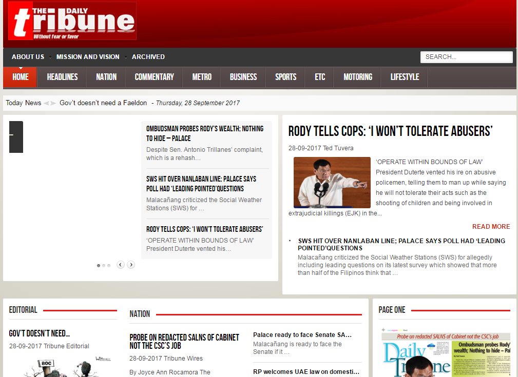Open the Motoring section

point(358,77)
